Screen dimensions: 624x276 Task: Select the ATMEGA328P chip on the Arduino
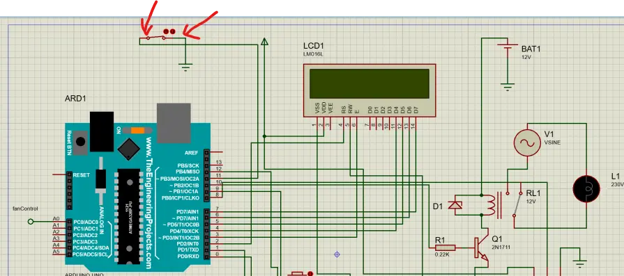click(129, 216)
